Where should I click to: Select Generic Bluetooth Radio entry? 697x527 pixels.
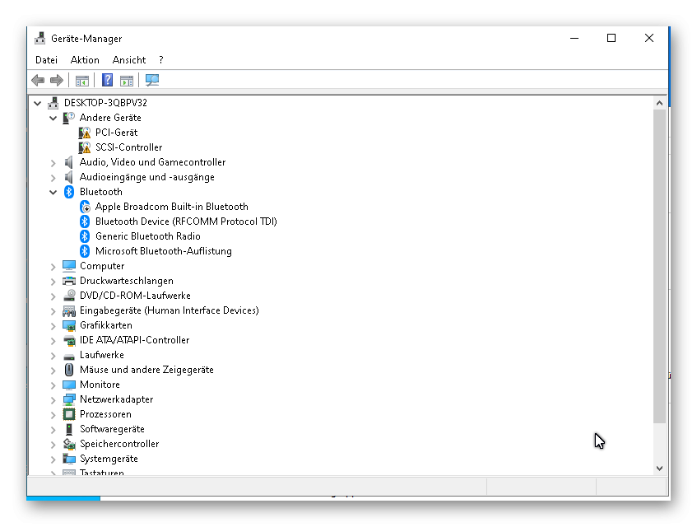pyautogui.click(x=147, y=236)
